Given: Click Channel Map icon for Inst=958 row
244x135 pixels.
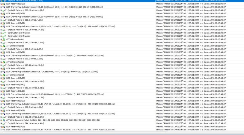Looking at the screenshot, I should tap(4, 17).
